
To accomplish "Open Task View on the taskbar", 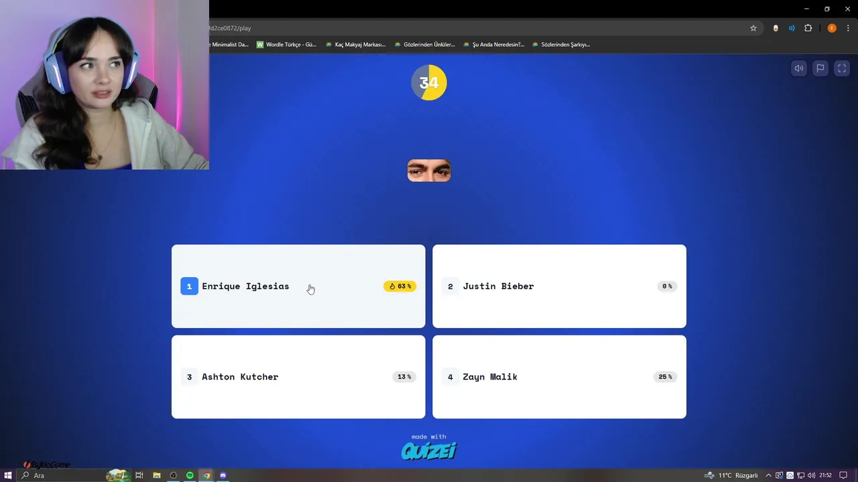I will pyautogui.click(x=139, y=475).
